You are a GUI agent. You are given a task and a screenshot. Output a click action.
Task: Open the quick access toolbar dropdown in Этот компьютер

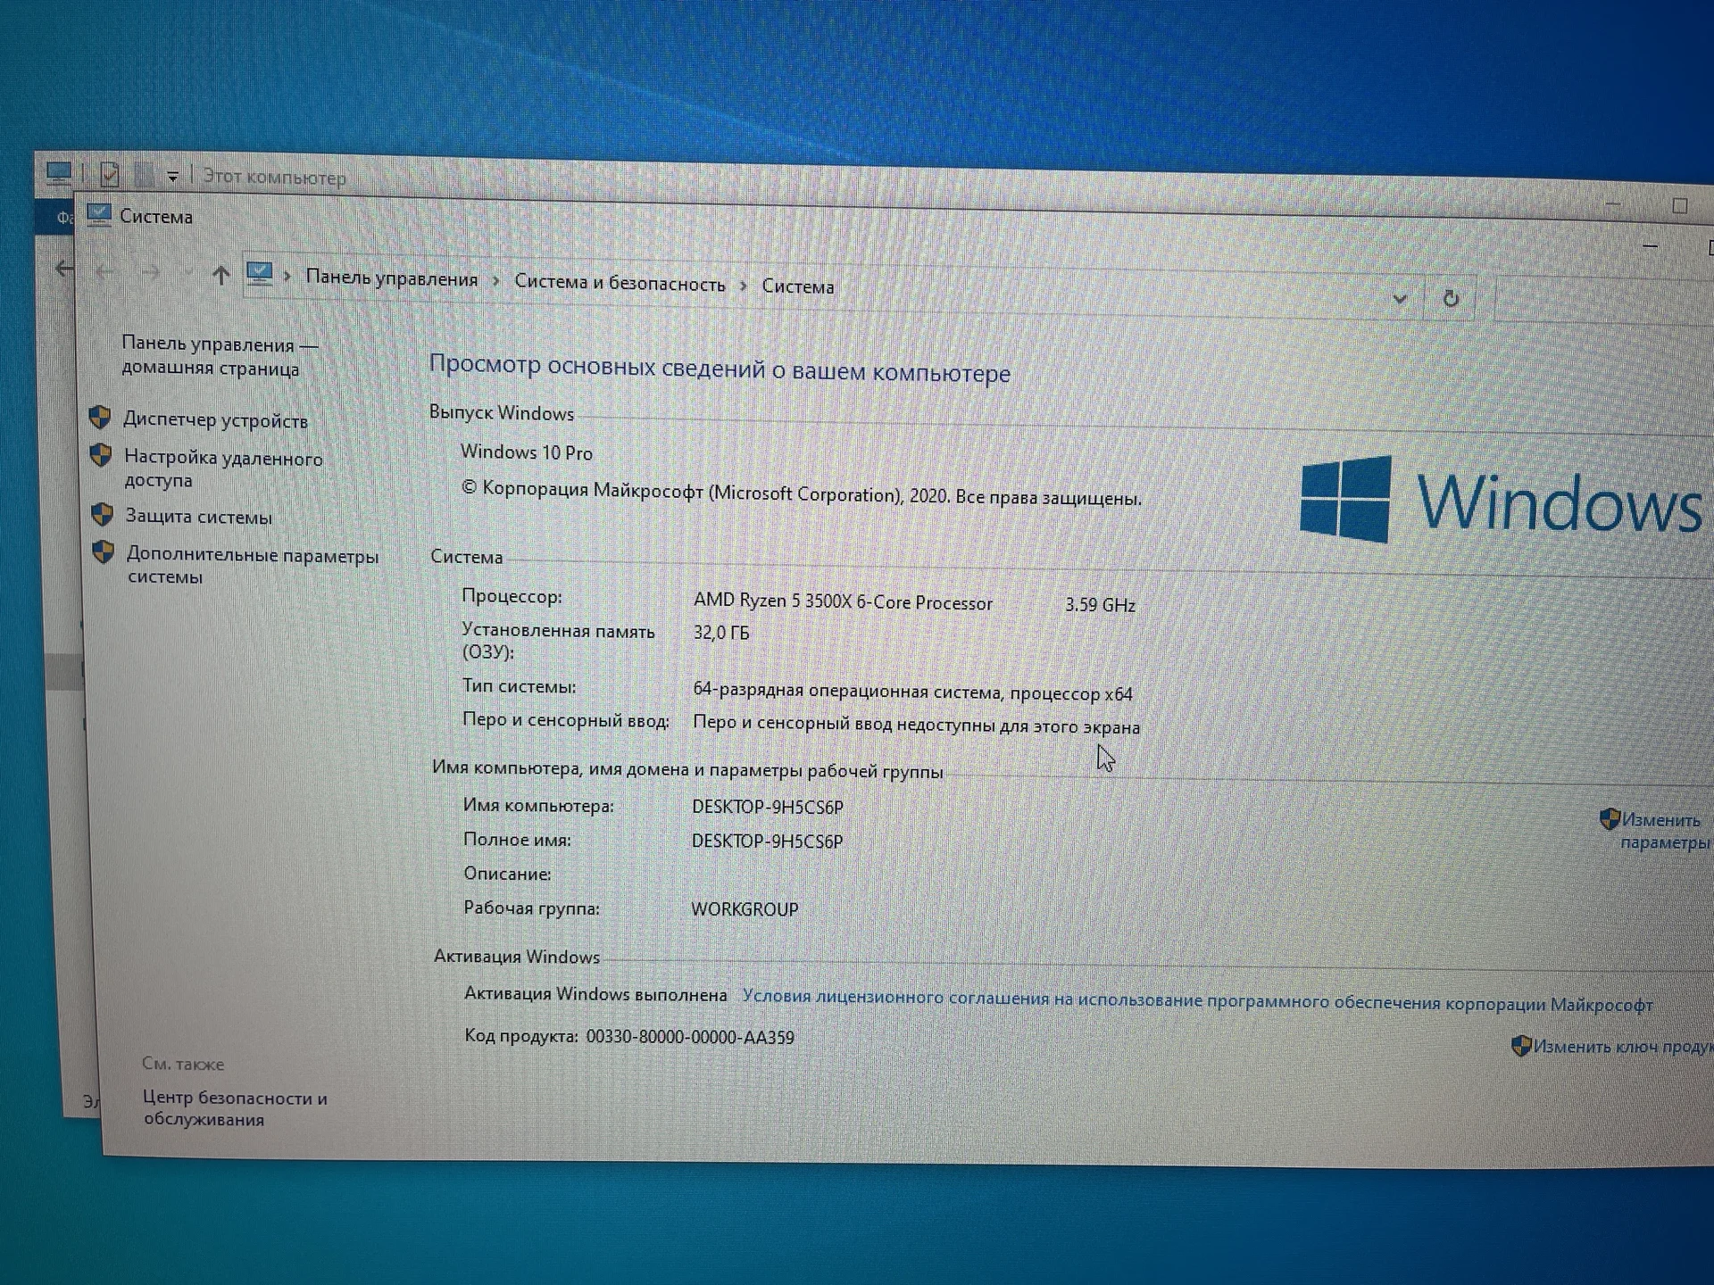tap(173, 177)
